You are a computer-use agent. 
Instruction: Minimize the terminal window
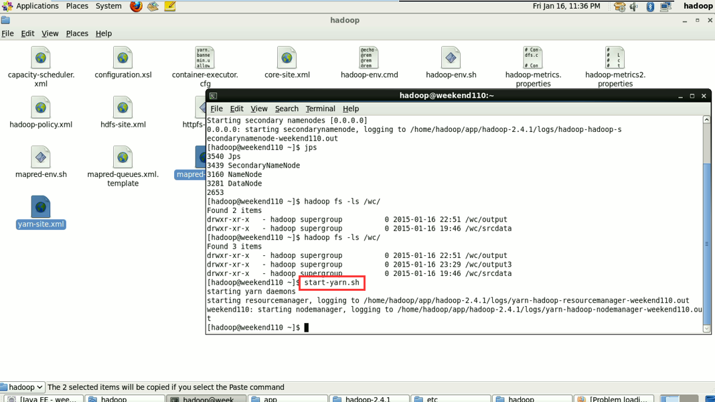680,96
